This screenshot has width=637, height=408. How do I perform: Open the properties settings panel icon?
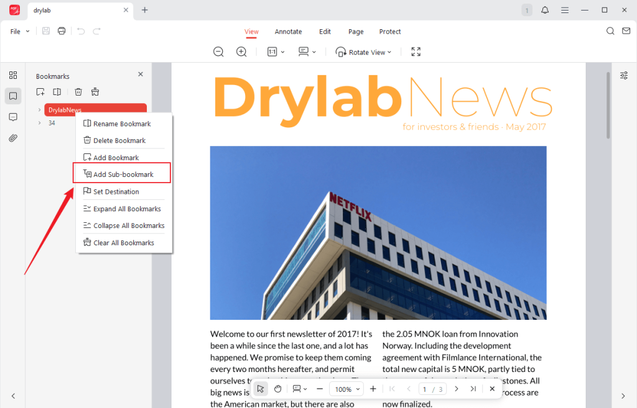point(624,75)
